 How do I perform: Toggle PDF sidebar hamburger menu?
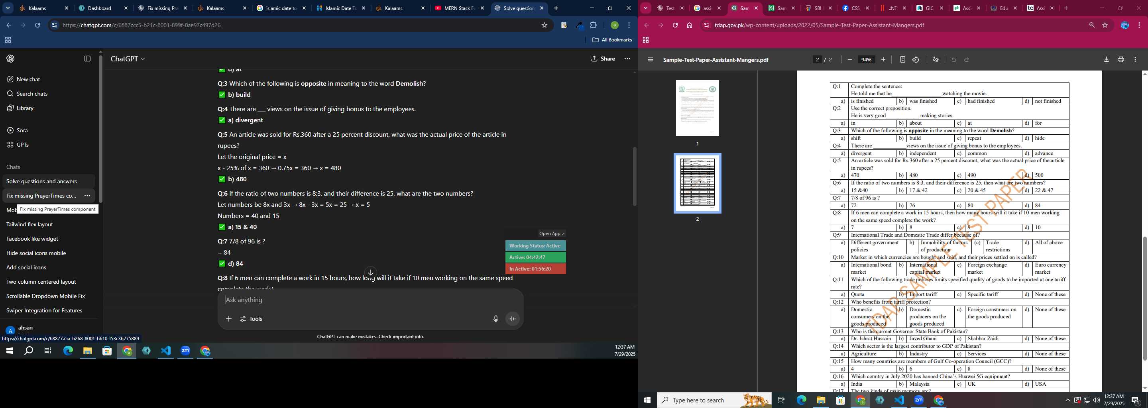click(x=650, y=60)
